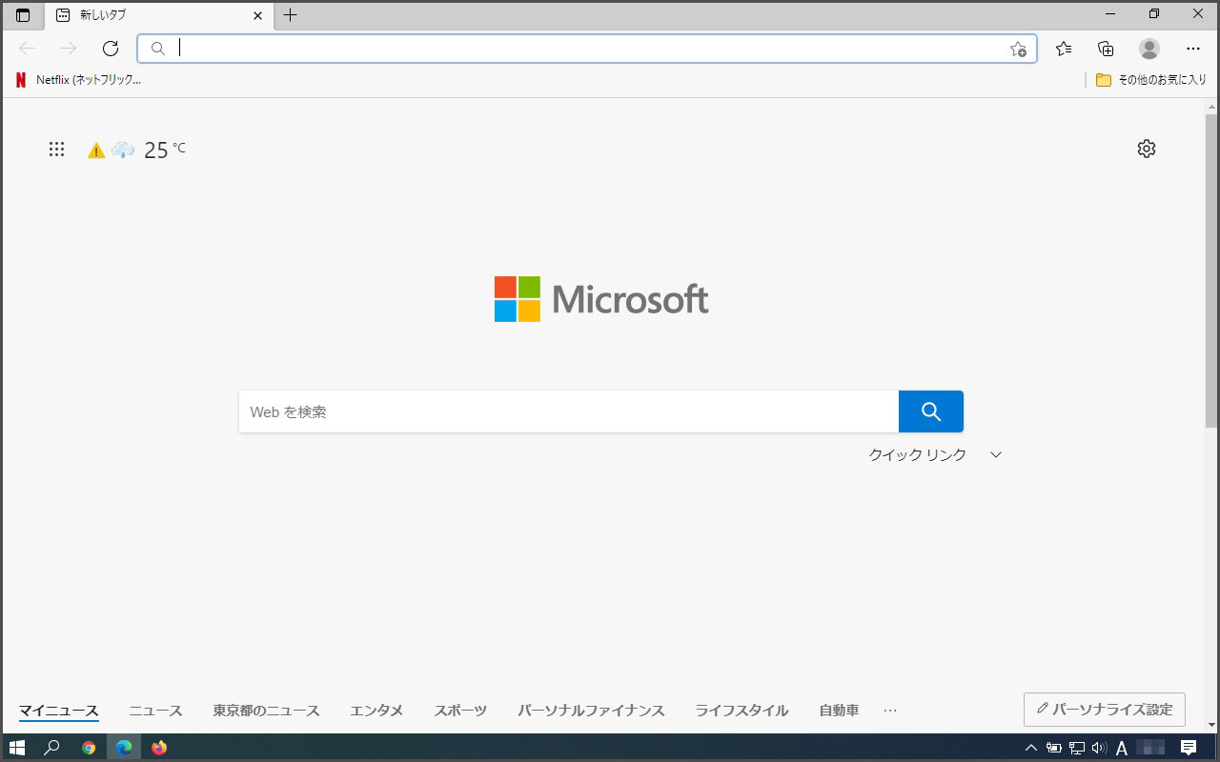Open the notification center icon
The image size is (1220, 762).
pos(1189,748)
